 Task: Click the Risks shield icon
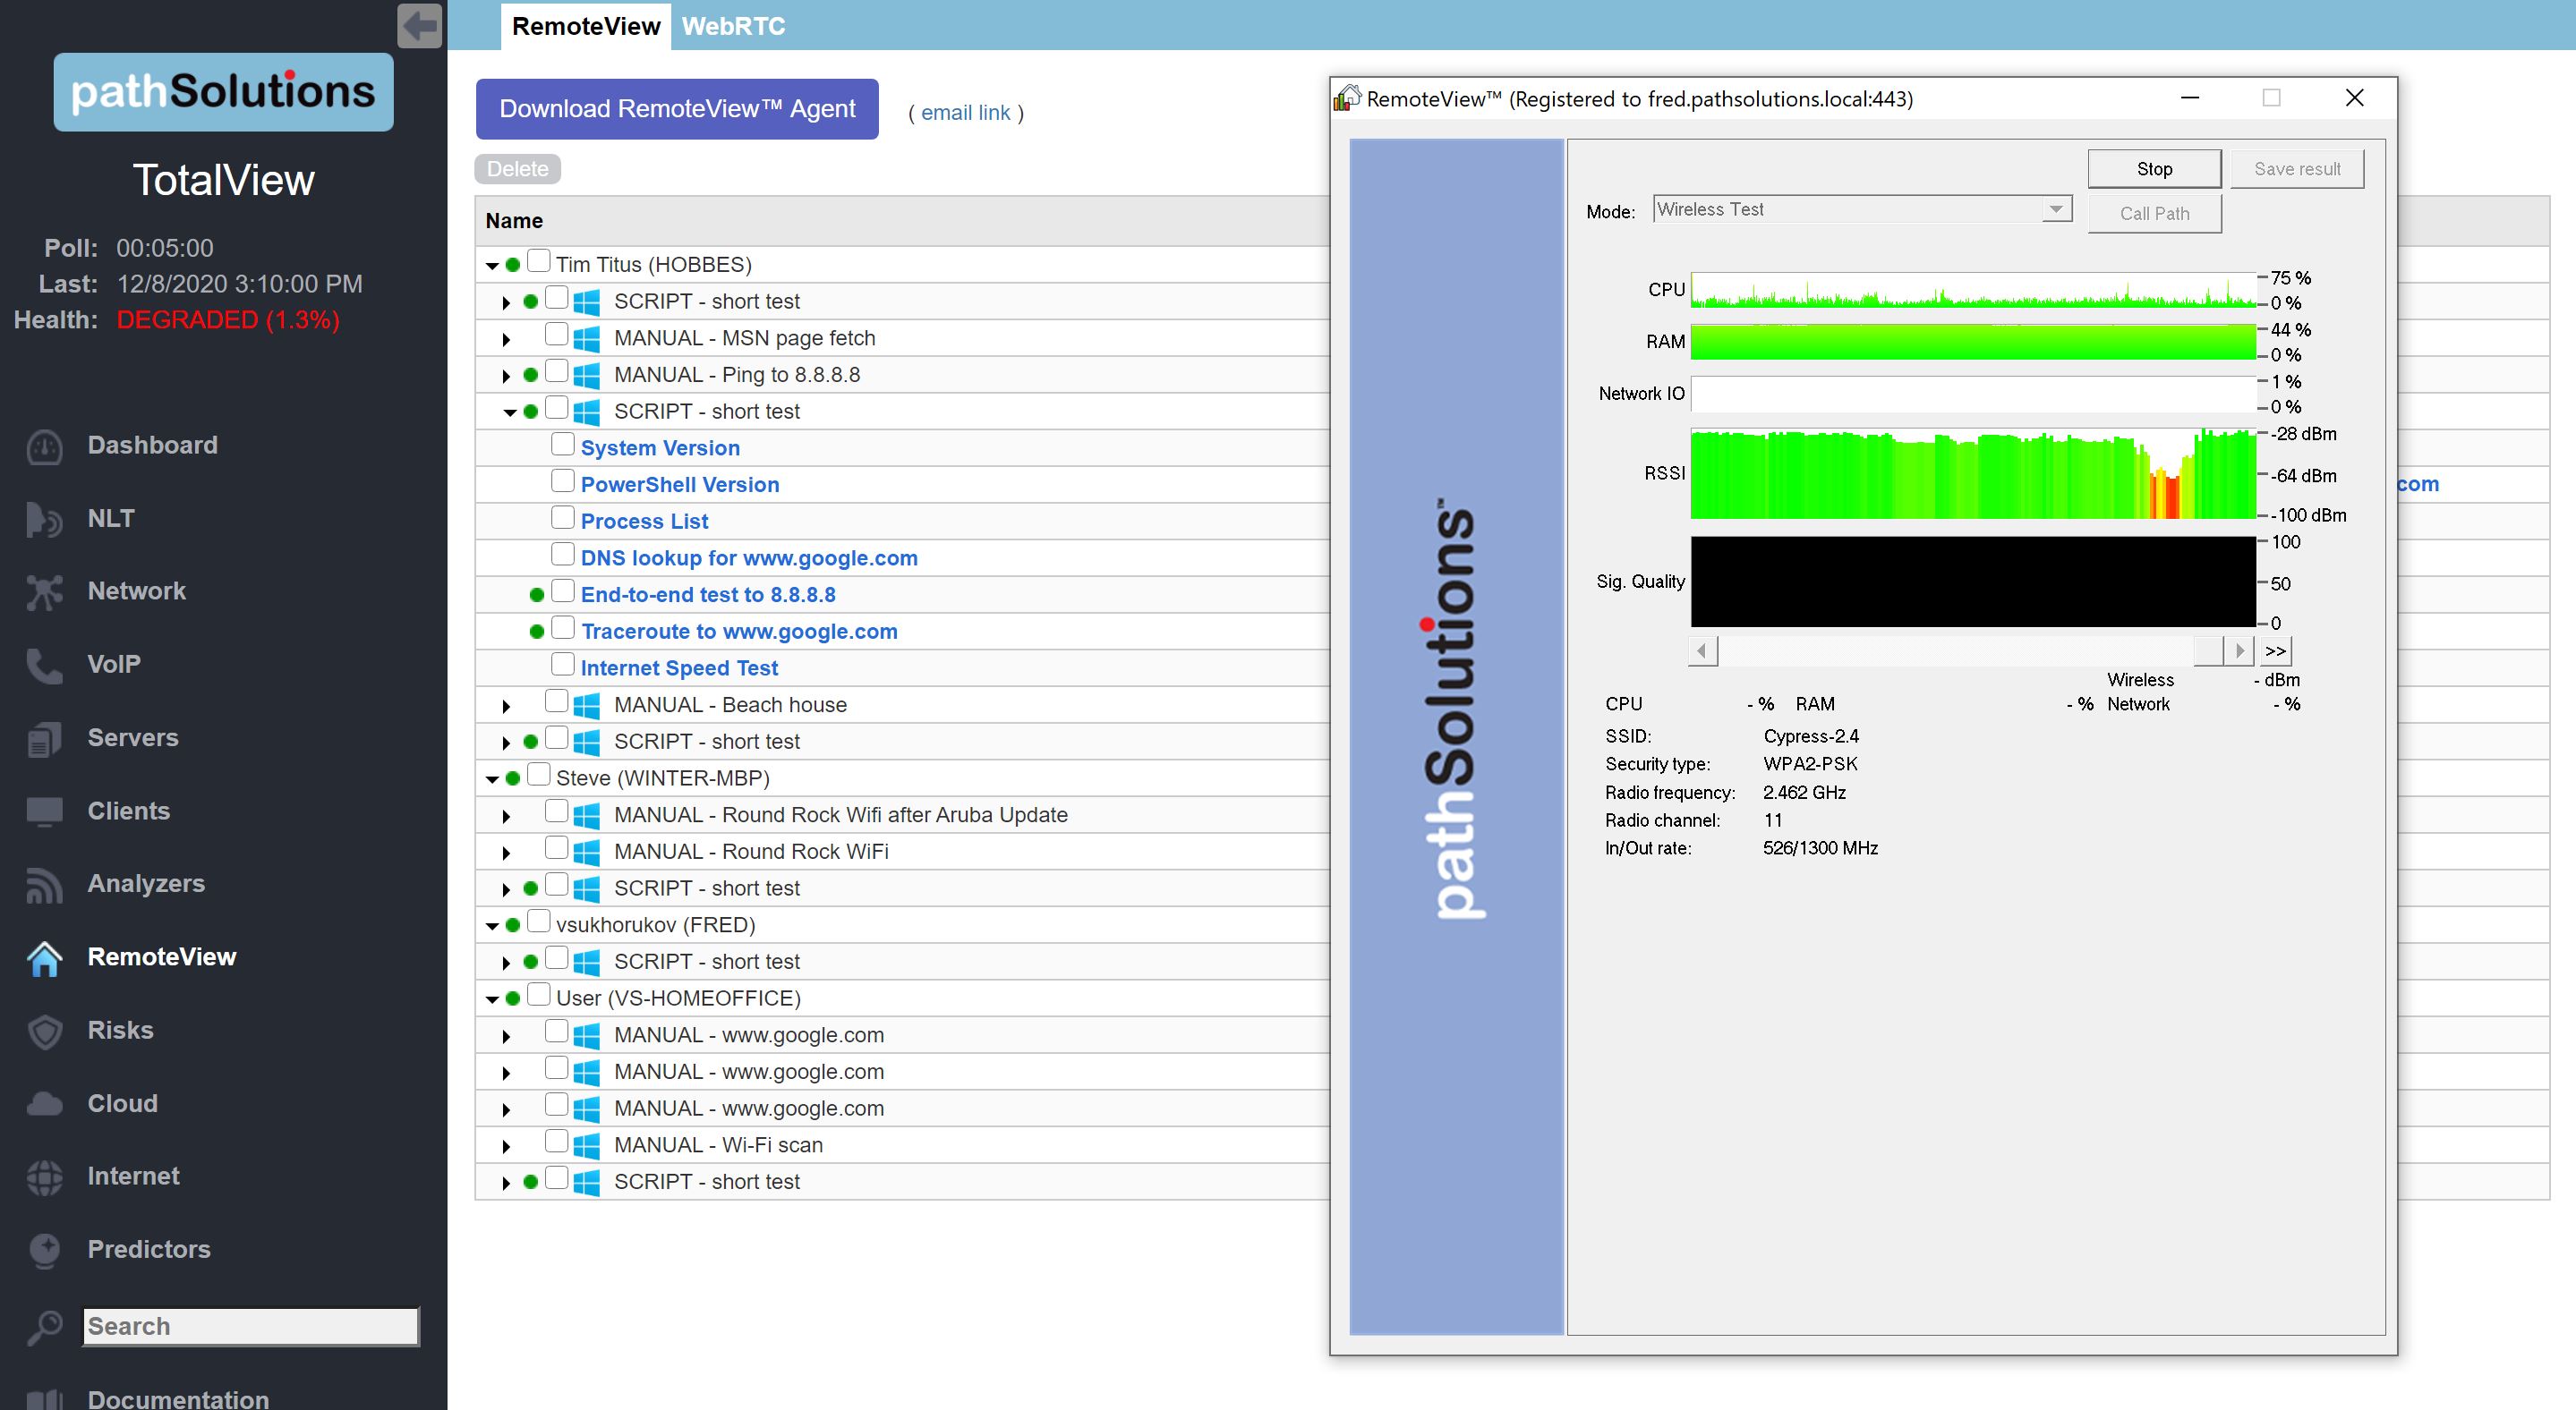click(x=44, y=1032)
